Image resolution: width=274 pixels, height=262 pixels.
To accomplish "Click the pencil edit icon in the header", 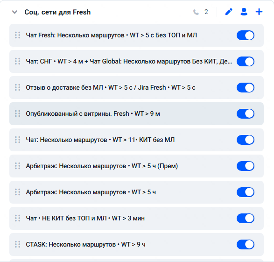I will [229, 12].
